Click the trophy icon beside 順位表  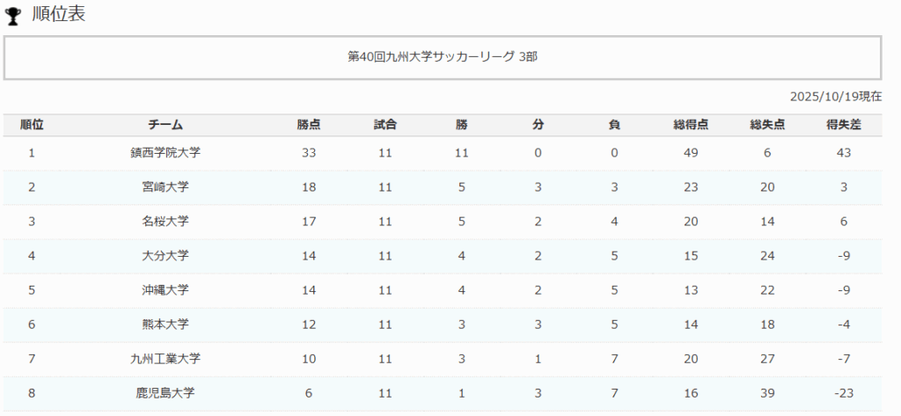[x=13, y=18]
